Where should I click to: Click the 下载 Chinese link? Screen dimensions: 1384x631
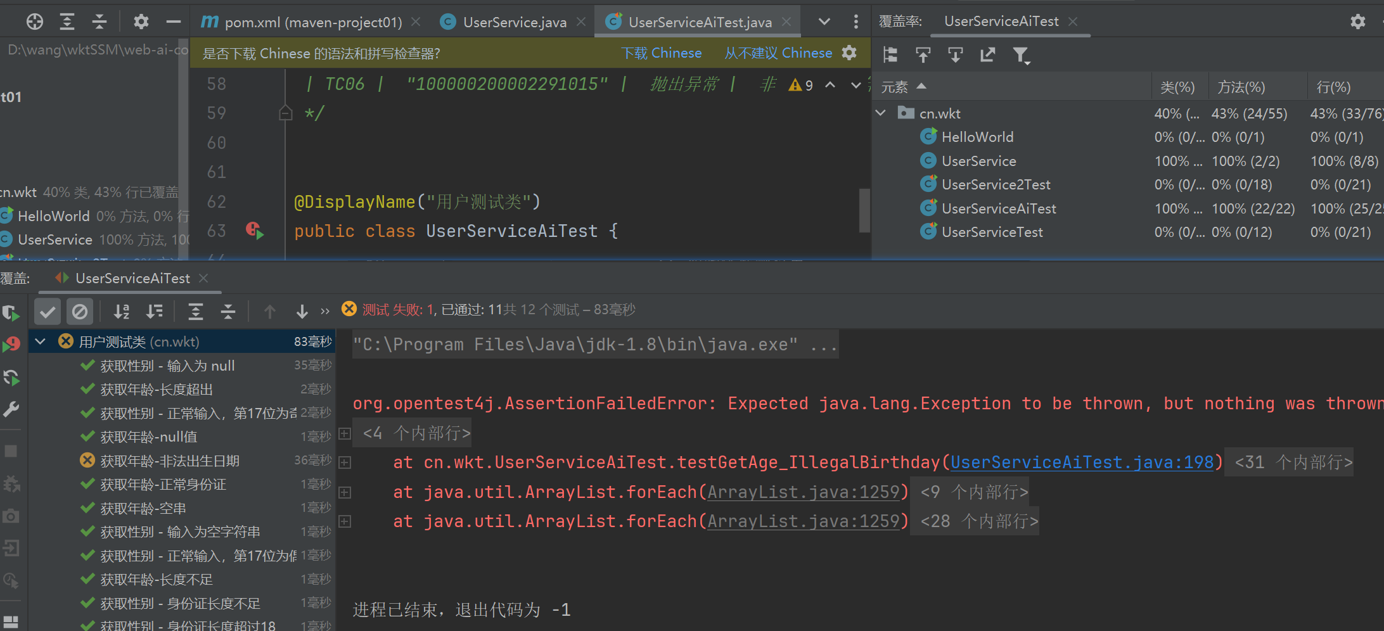click(661, 53)
